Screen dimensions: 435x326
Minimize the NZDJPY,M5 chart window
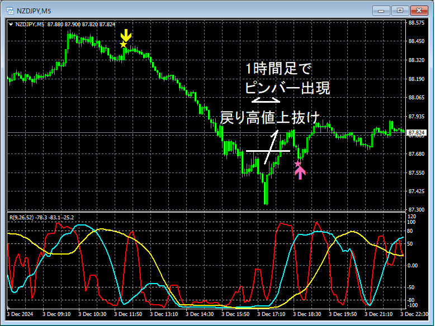coord(381,11)
